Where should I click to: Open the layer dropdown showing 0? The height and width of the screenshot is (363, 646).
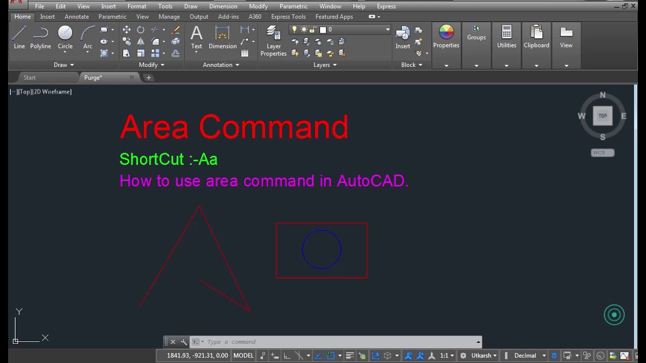click(341, 30)
